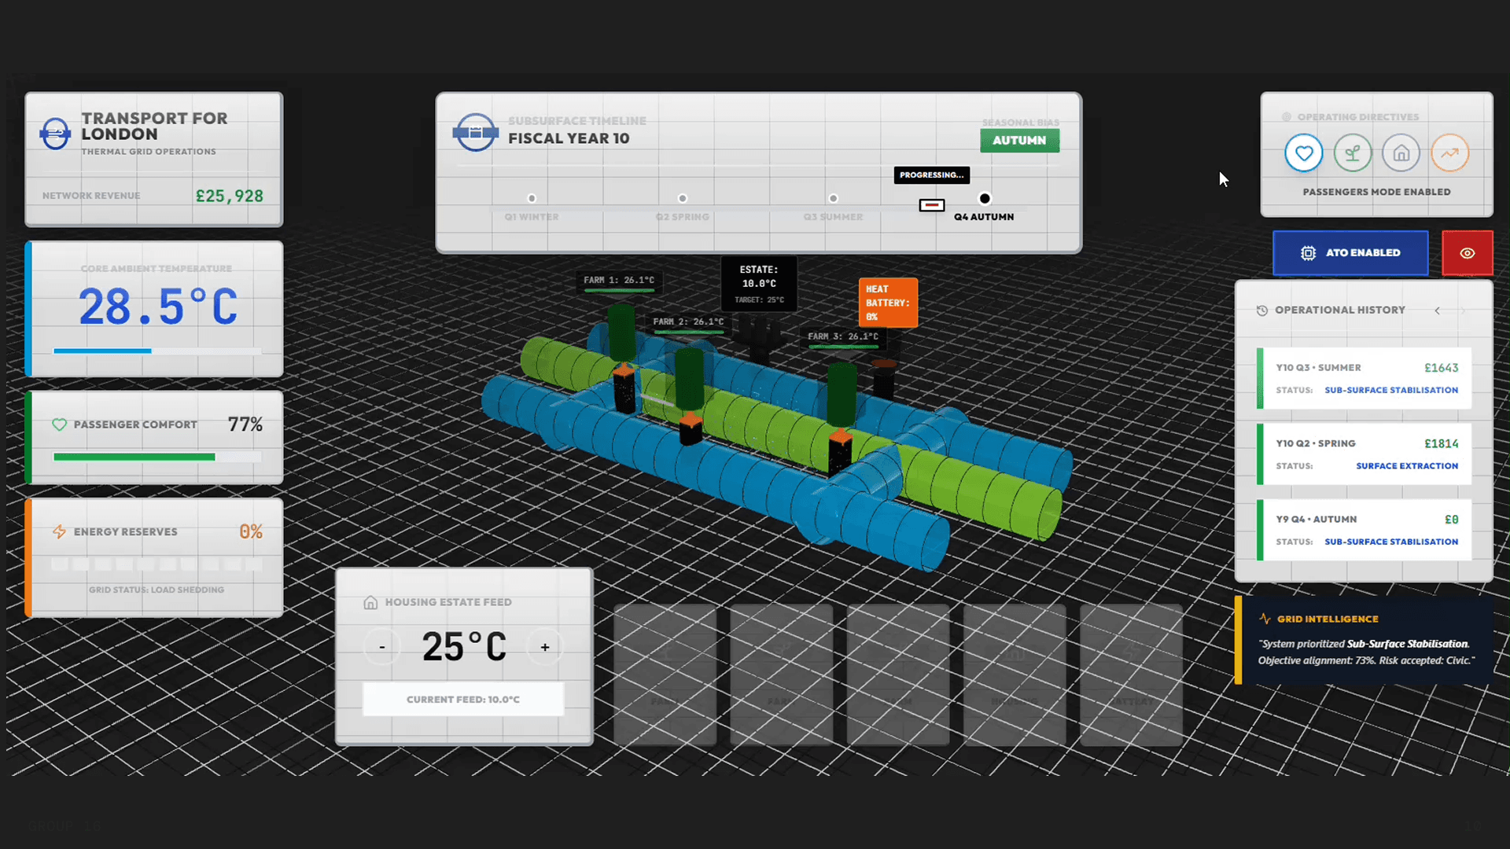Click the chip icon in ATO Enabled
Viewport: 1510px width, 849px height.
click(1308, 253)
